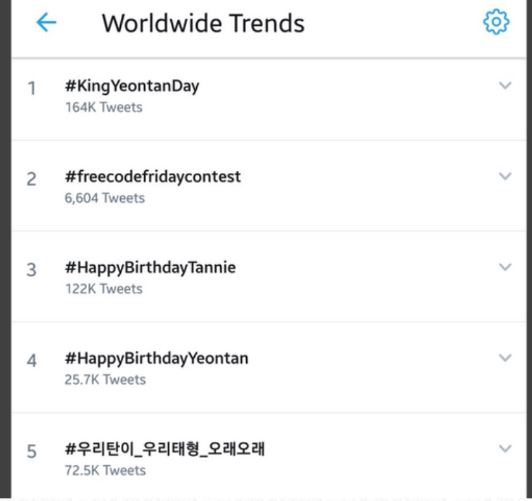Expand options for #HappyBirthdayTannie trend

(x=505, y=267)
